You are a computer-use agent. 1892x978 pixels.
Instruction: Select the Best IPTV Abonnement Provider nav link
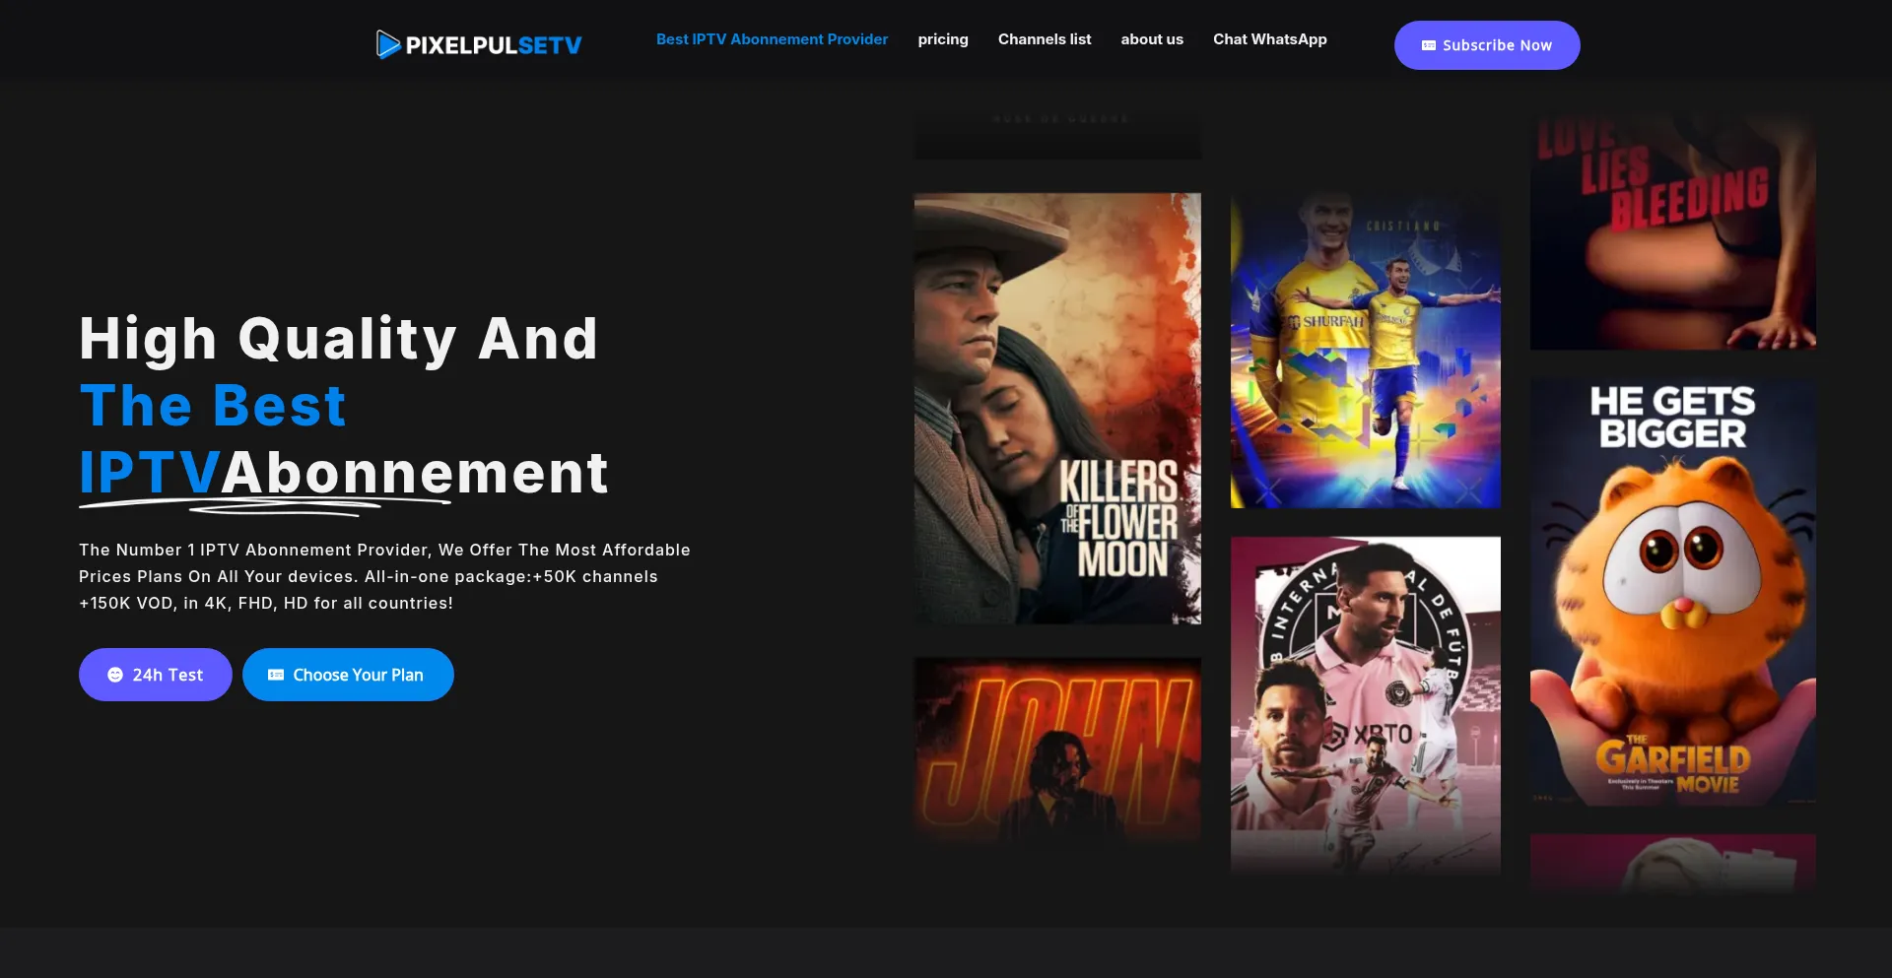[772, 39]
